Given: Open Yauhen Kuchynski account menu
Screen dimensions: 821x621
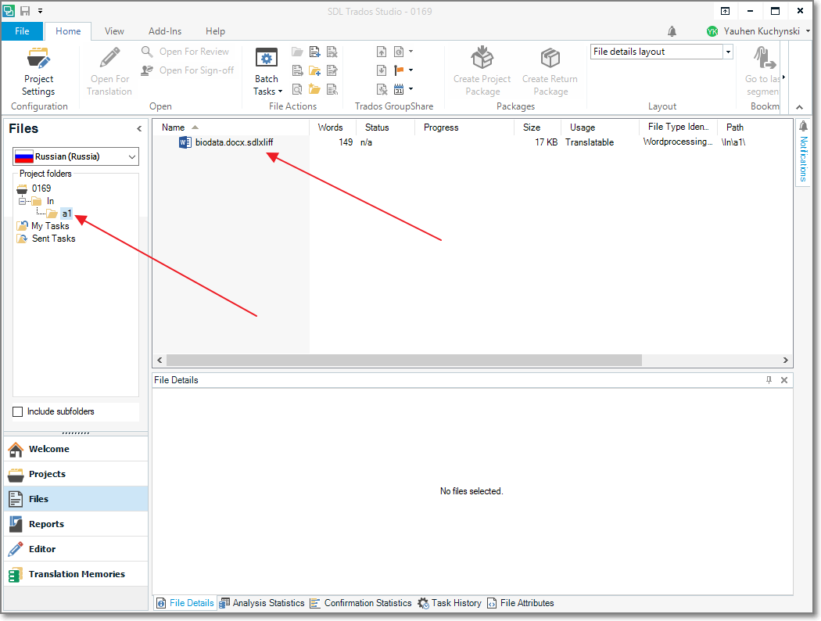Looking at the screenshot, I should pyautogui.click(x=758, y=31).
